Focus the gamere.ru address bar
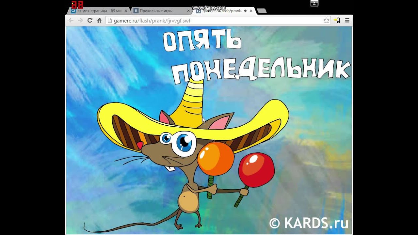This screenshot has height=235, width=418. coord(218,21)
